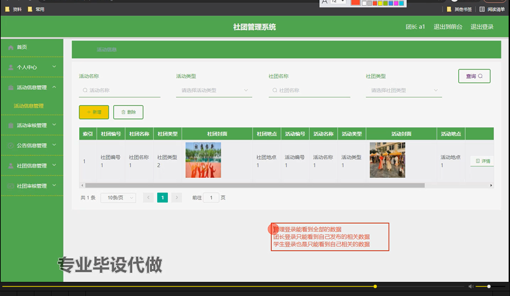Open the 10条/页 page size selector
Viewport: 510px width, 296px height.
[118, 197]
